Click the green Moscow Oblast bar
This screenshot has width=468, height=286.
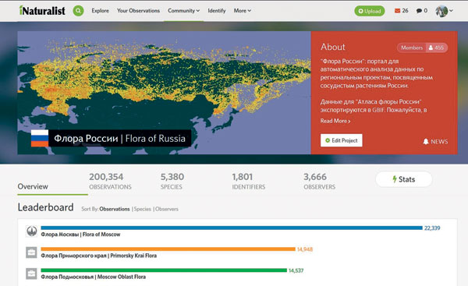click(x=164, y=270)
